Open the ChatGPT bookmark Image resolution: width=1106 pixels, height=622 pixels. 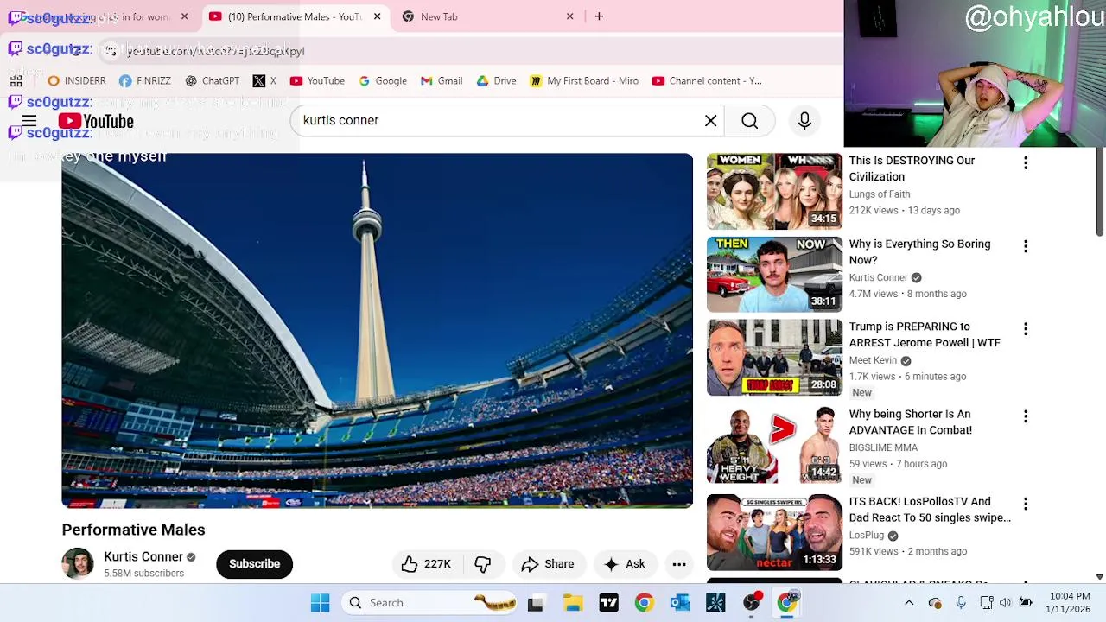(x=212, y=81)
